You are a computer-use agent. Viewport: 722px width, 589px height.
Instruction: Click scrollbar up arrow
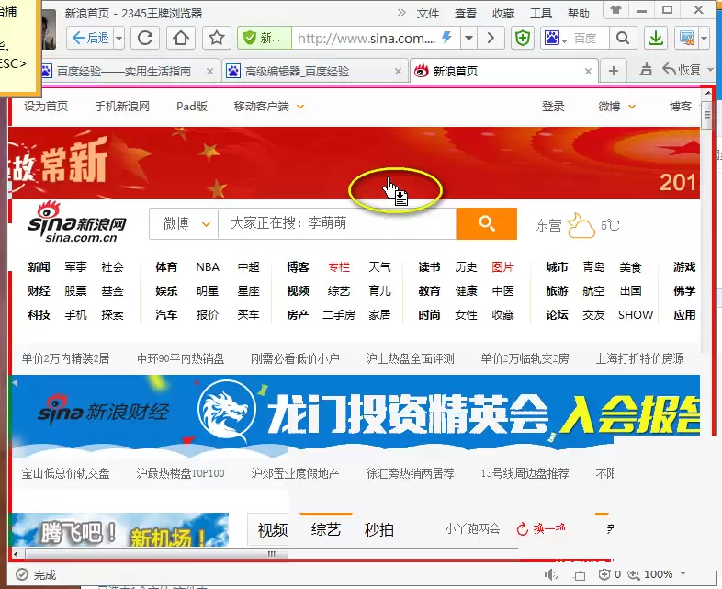(x=707, y=93)
